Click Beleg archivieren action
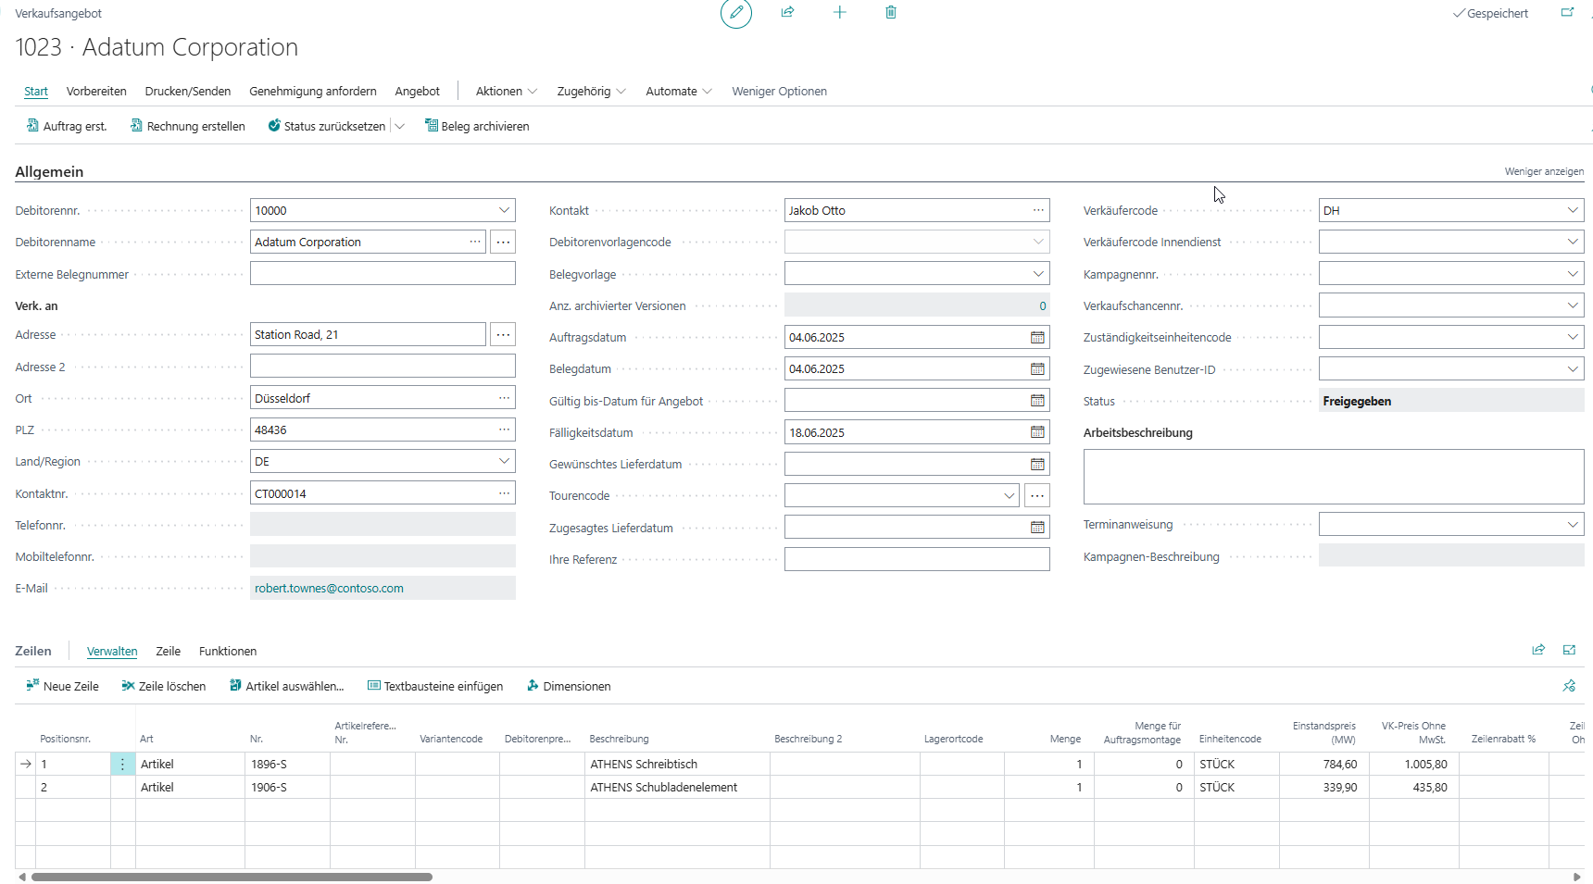This screenshot has width=1593, height=884. (x=477, y=126)
